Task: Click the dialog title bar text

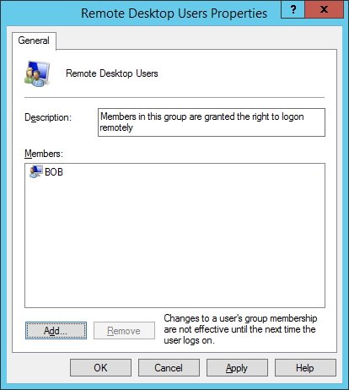Action: [174, 14]
